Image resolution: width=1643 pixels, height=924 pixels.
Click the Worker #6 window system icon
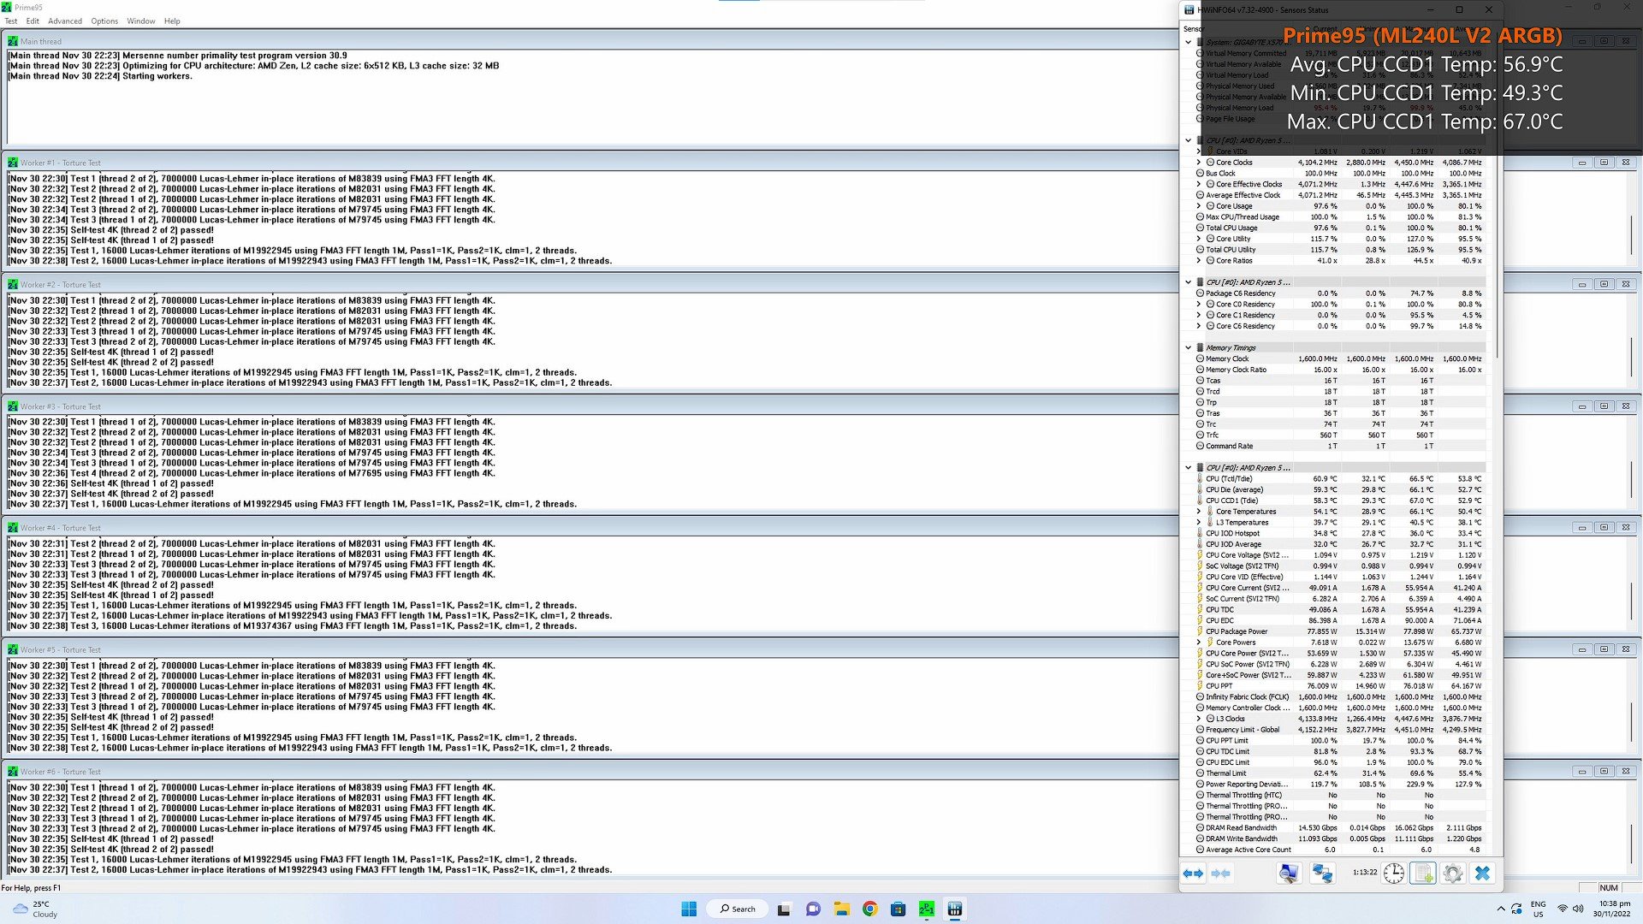point(13,772)
